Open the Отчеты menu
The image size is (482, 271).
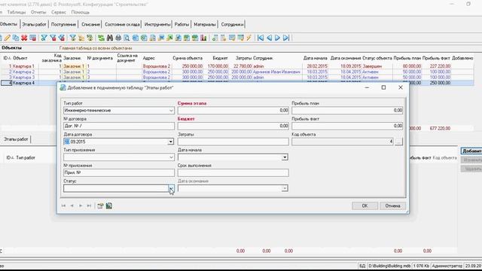[x=38, y=12]
